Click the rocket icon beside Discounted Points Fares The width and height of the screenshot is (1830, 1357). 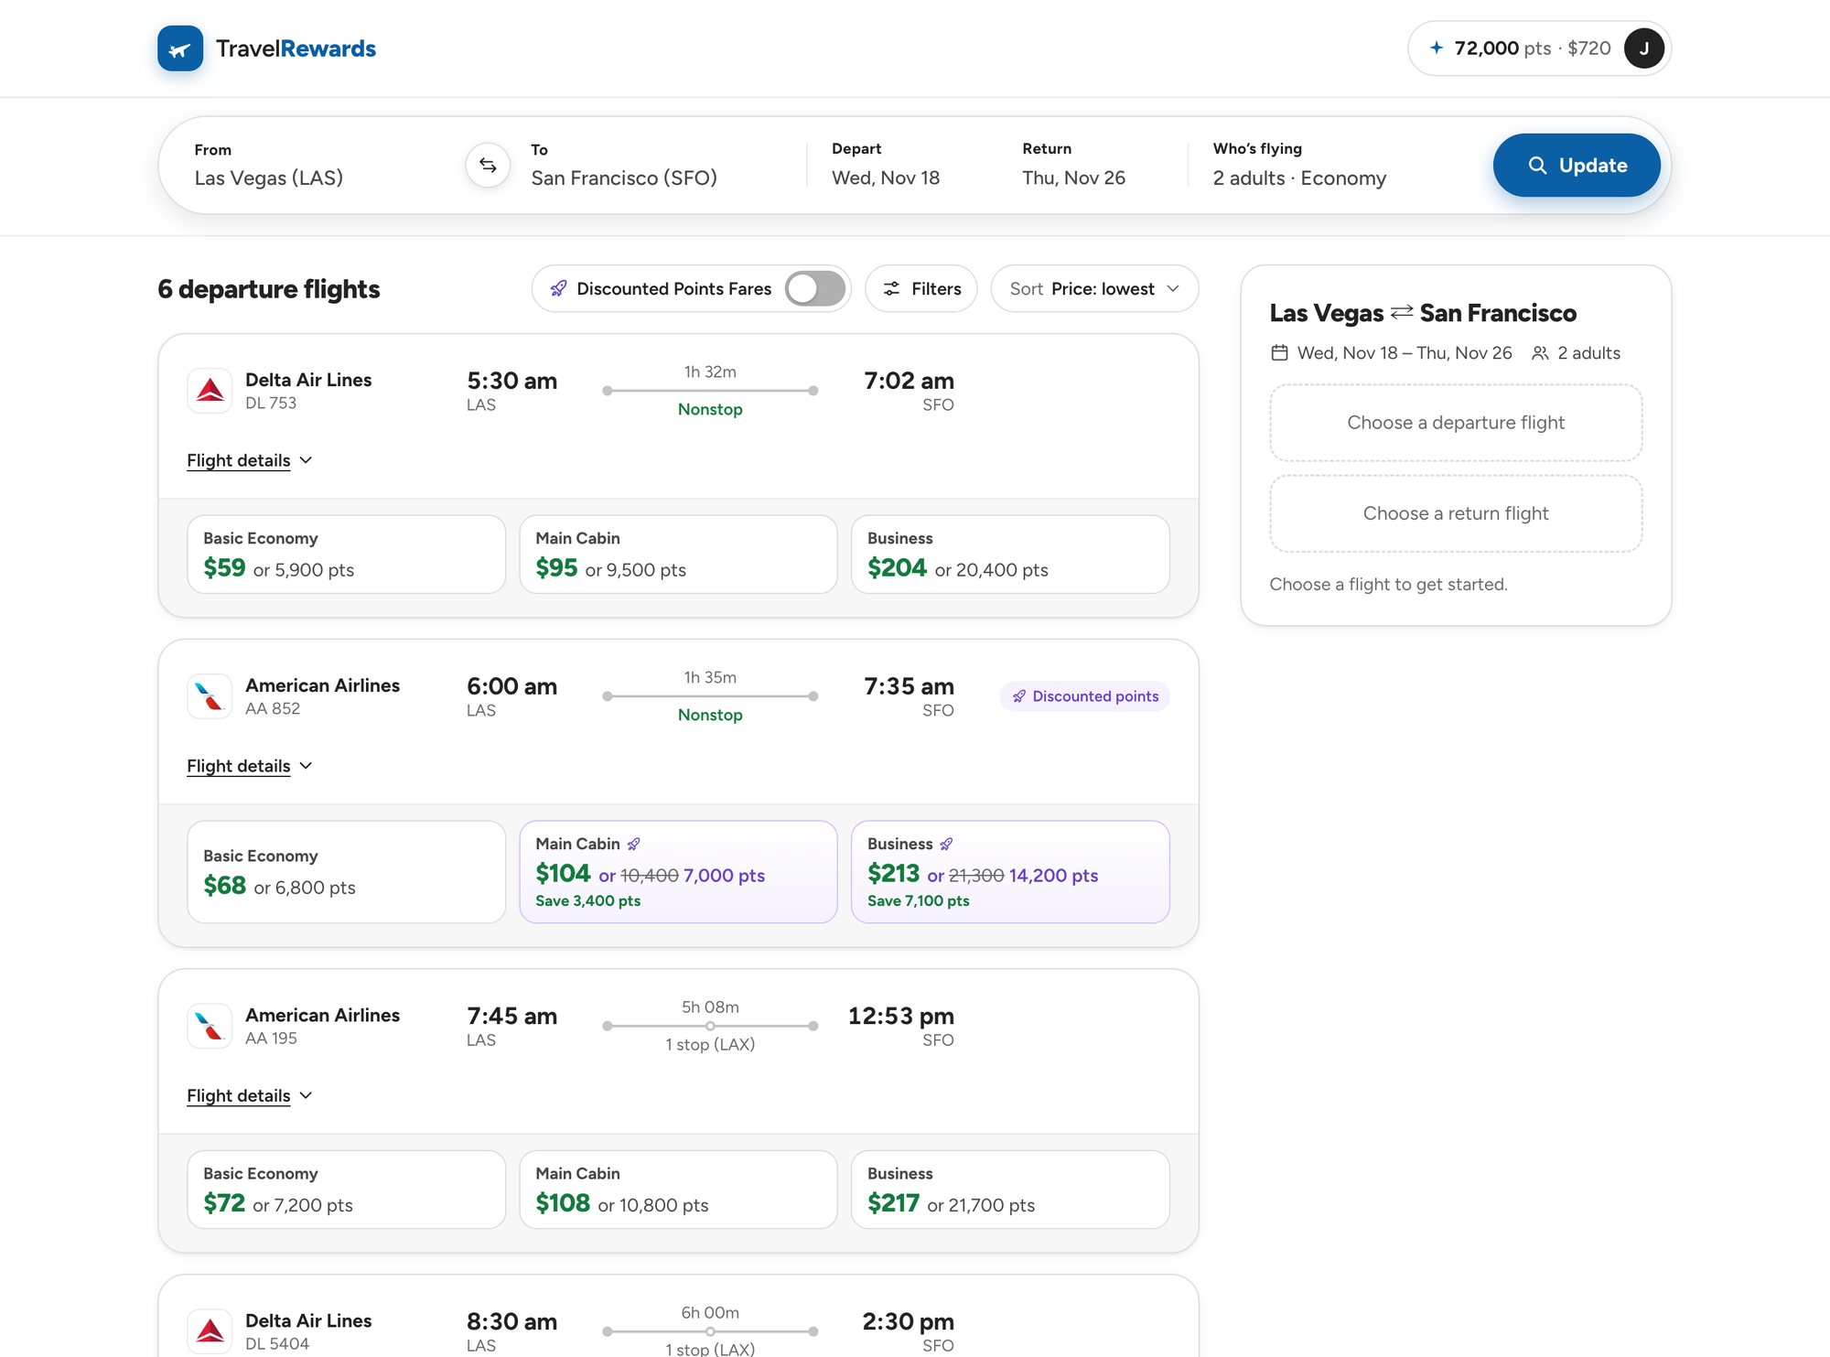(558, 289)
